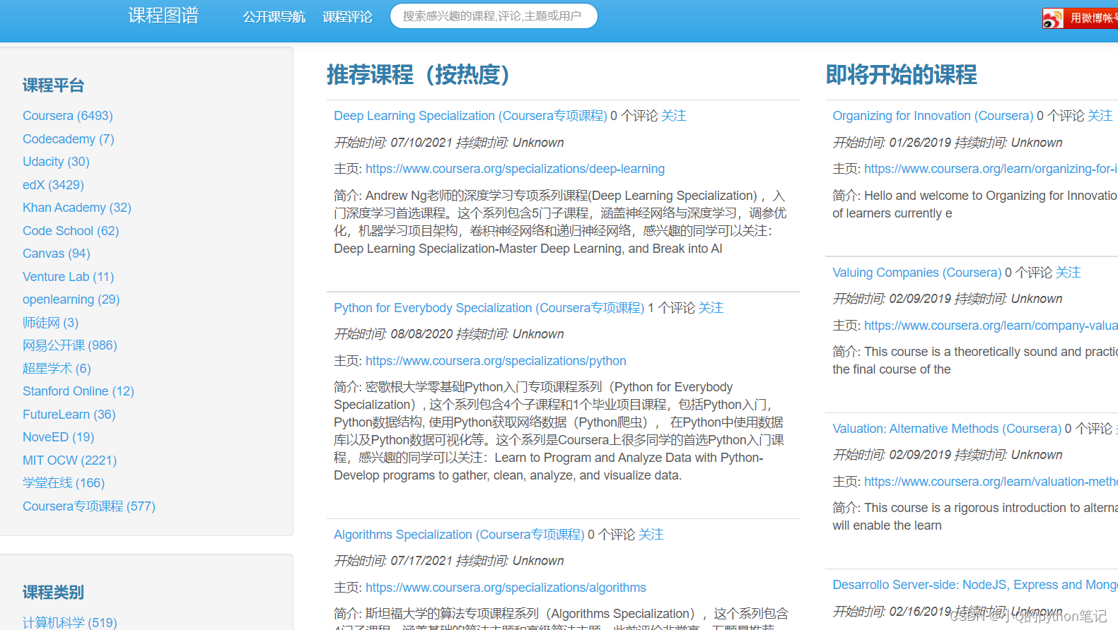The height and width of the screenshot is (630, 1118).
Task: Open 公开课导航 in the top menu
Action: pos(274,17)
